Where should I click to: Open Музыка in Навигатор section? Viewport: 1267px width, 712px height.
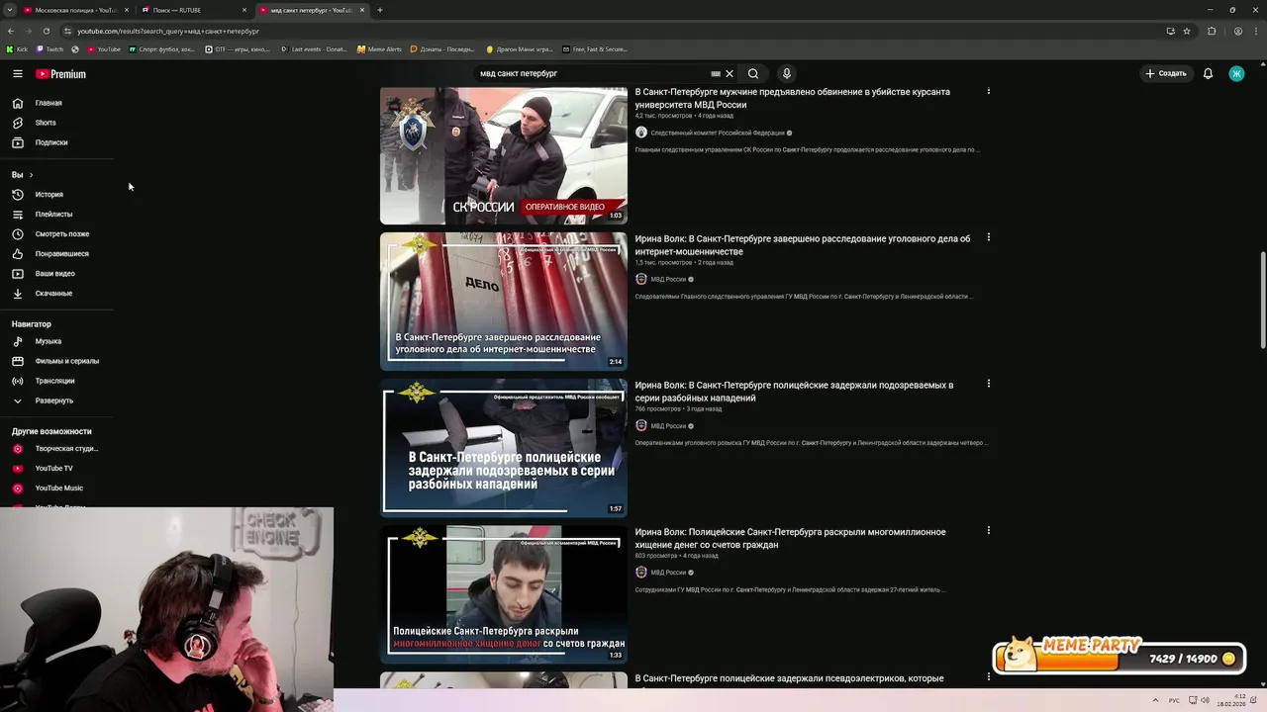[x=48, y=341]
